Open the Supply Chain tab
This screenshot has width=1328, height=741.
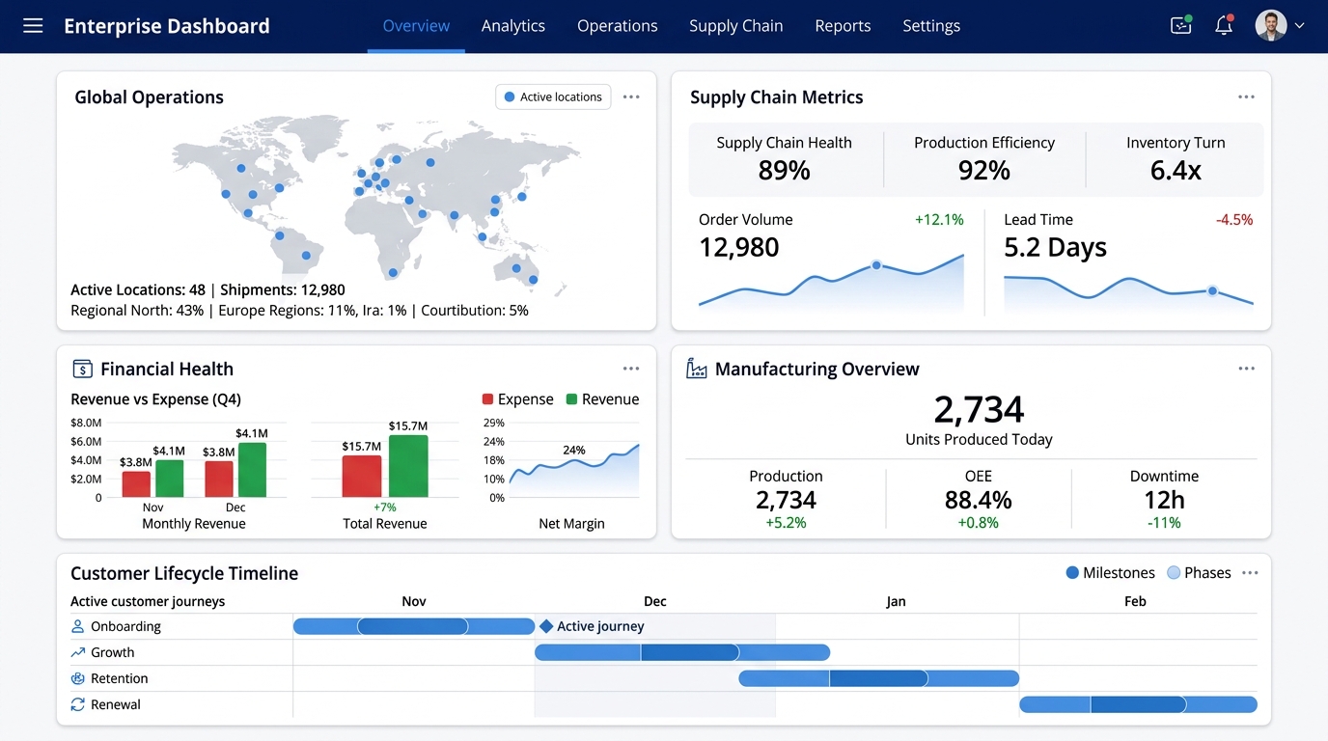click(x=736, y=26)
